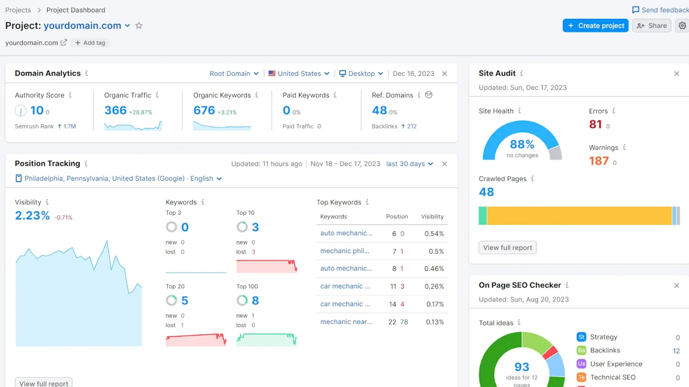
Task: Add a tag to the project
Action: [x=90, y=43]
